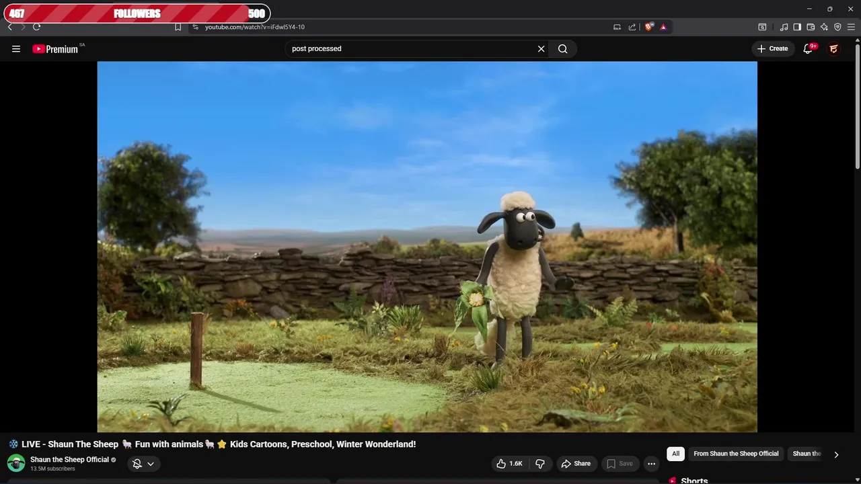
Task: Open Brave Rewards triangle icon
Action: 663,27
